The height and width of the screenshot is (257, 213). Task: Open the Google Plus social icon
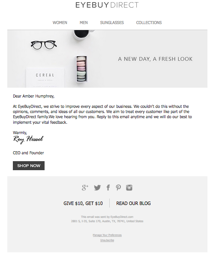point(85,187)
